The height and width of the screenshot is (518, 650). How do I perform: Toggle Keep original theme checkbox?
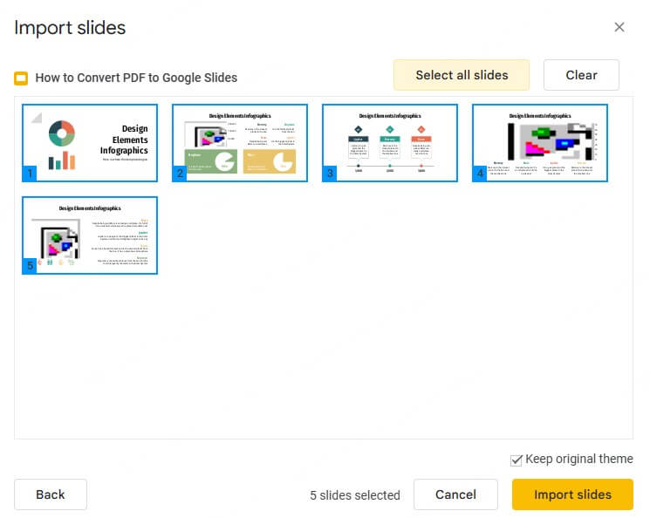pyautogui.click(x=517, y=460)
